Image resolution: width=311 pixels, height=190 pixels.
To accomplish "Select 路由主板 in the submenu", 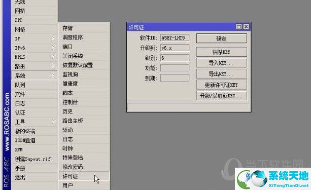I will coord(84,121).
